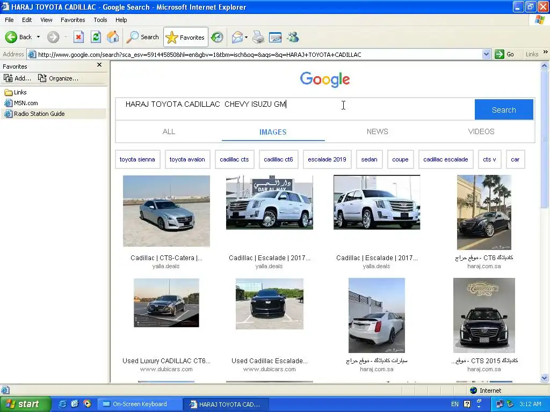The image size is (550, 412).
Task: Click the page scrollbar down arrow
Action: tap(545, 378)
